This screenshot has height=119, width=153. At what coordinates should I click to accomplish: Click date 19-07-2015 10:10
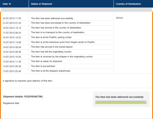(x=12, y=28)
